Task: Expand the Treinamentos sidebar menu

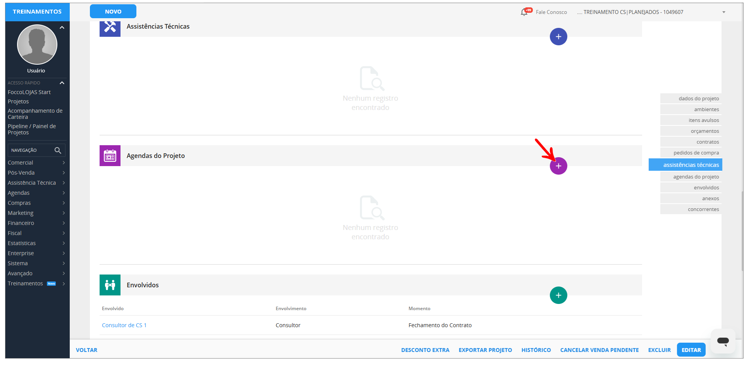Action: pos(36,283)
